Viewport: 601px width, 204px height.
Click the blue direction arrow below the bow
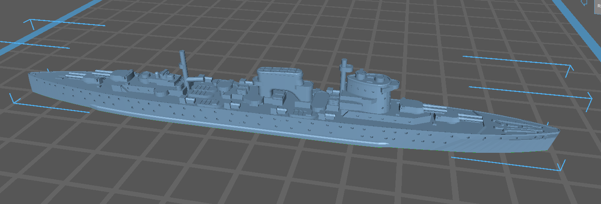[508, 164]
